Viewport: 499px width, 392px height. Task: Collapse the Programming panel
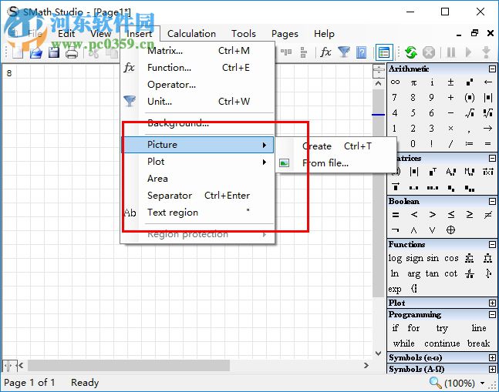492,314
